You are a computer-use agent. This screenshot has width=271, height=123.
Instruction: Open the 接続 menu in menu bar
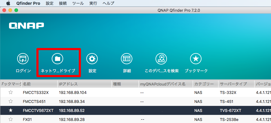coord(63,3)
